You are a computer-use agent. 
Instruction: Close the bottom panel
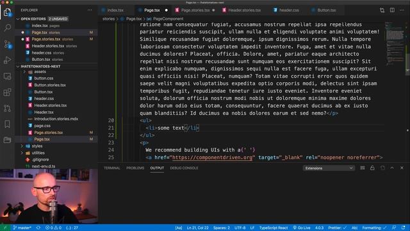click(402, 168)
